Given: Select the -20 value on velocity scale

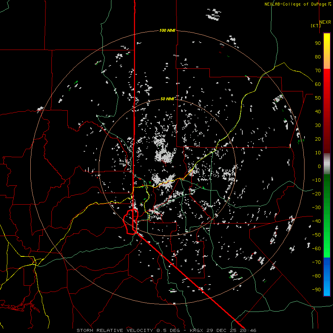Looking at the screenshot, I should pyautogui.click(x=316, y=194).
